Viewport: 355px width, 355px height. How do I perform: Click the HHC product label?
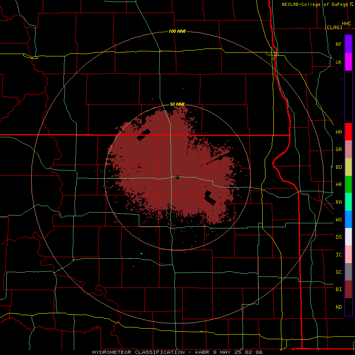click(347, 24)
